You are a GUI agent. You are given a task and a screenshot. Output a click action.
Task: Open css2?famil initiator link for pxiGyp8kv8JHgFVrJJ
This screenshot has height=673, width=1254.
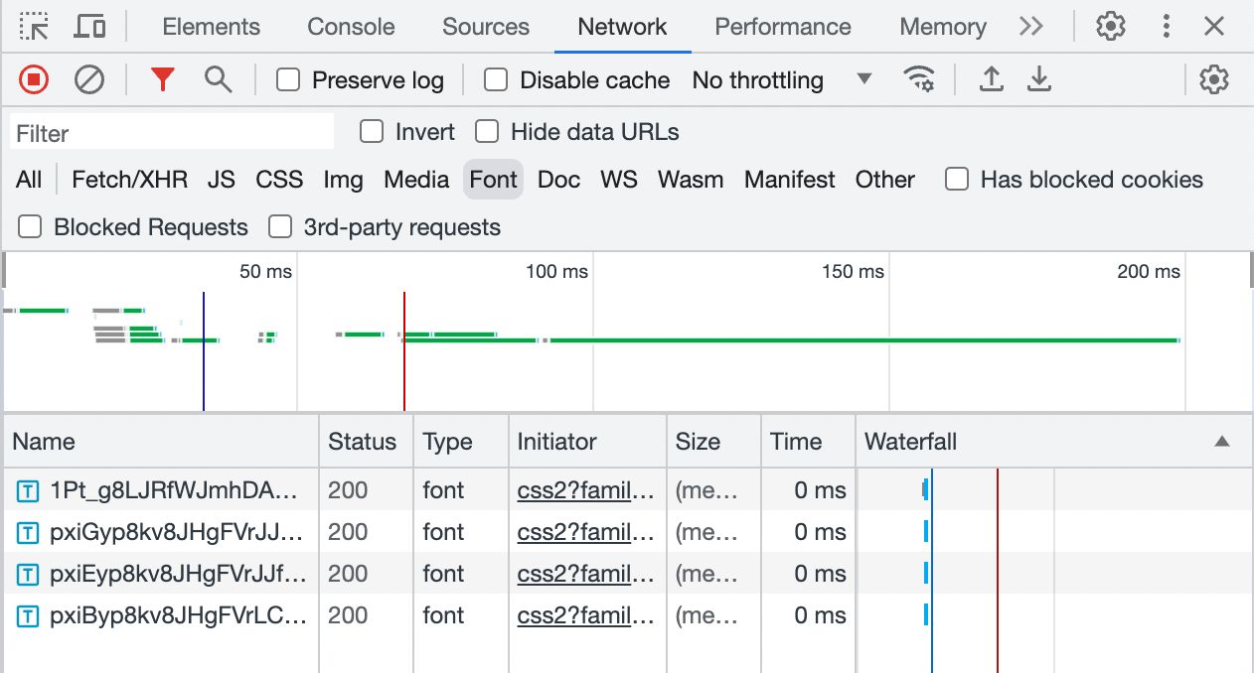click(586, 532)
